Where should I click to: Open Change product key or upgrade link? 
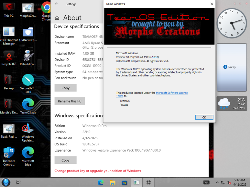(x=98, y=171)
